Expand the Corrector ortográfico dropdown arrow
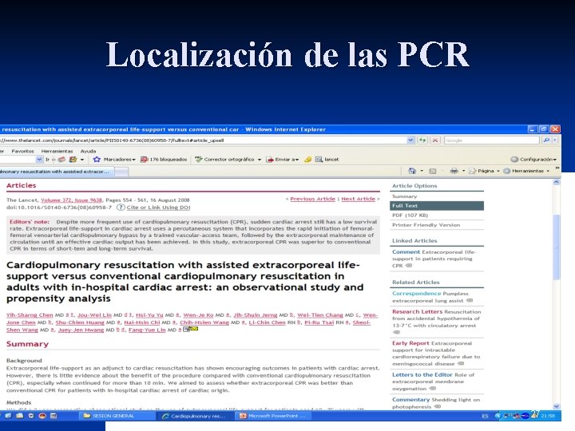575x431 pixels. coord(260,160)
